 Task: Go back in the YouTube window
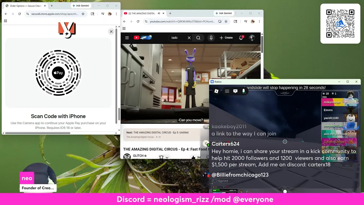pos(124,21)
